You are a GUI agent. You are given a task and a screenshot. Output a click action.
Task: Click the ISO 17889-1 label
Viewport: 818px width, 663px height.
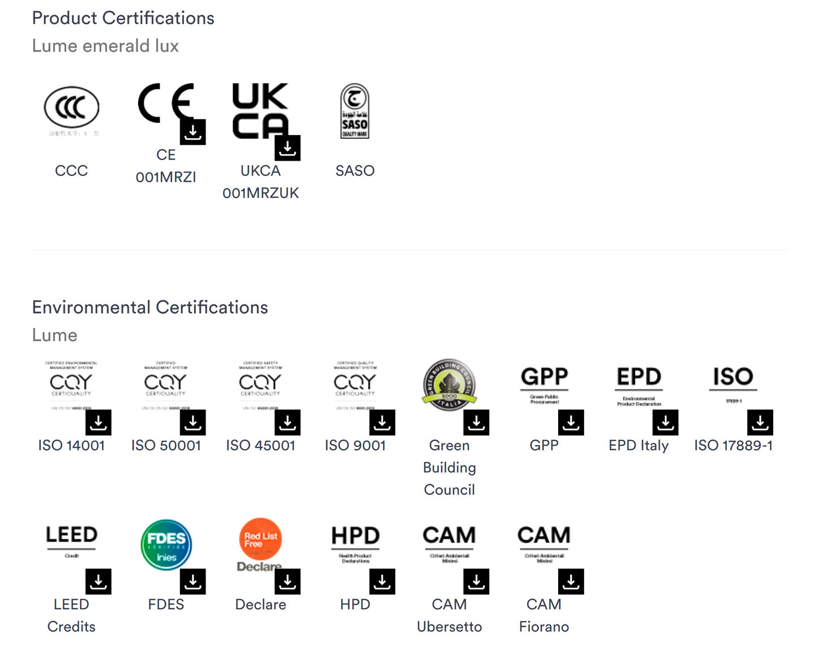pyautogui.click(x=733, y=446)
